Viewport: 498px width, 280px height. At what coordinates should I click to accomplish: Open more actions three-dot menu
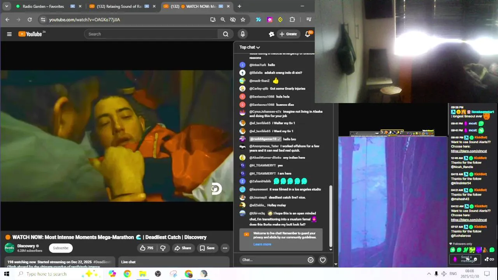[x=225, y=248]
